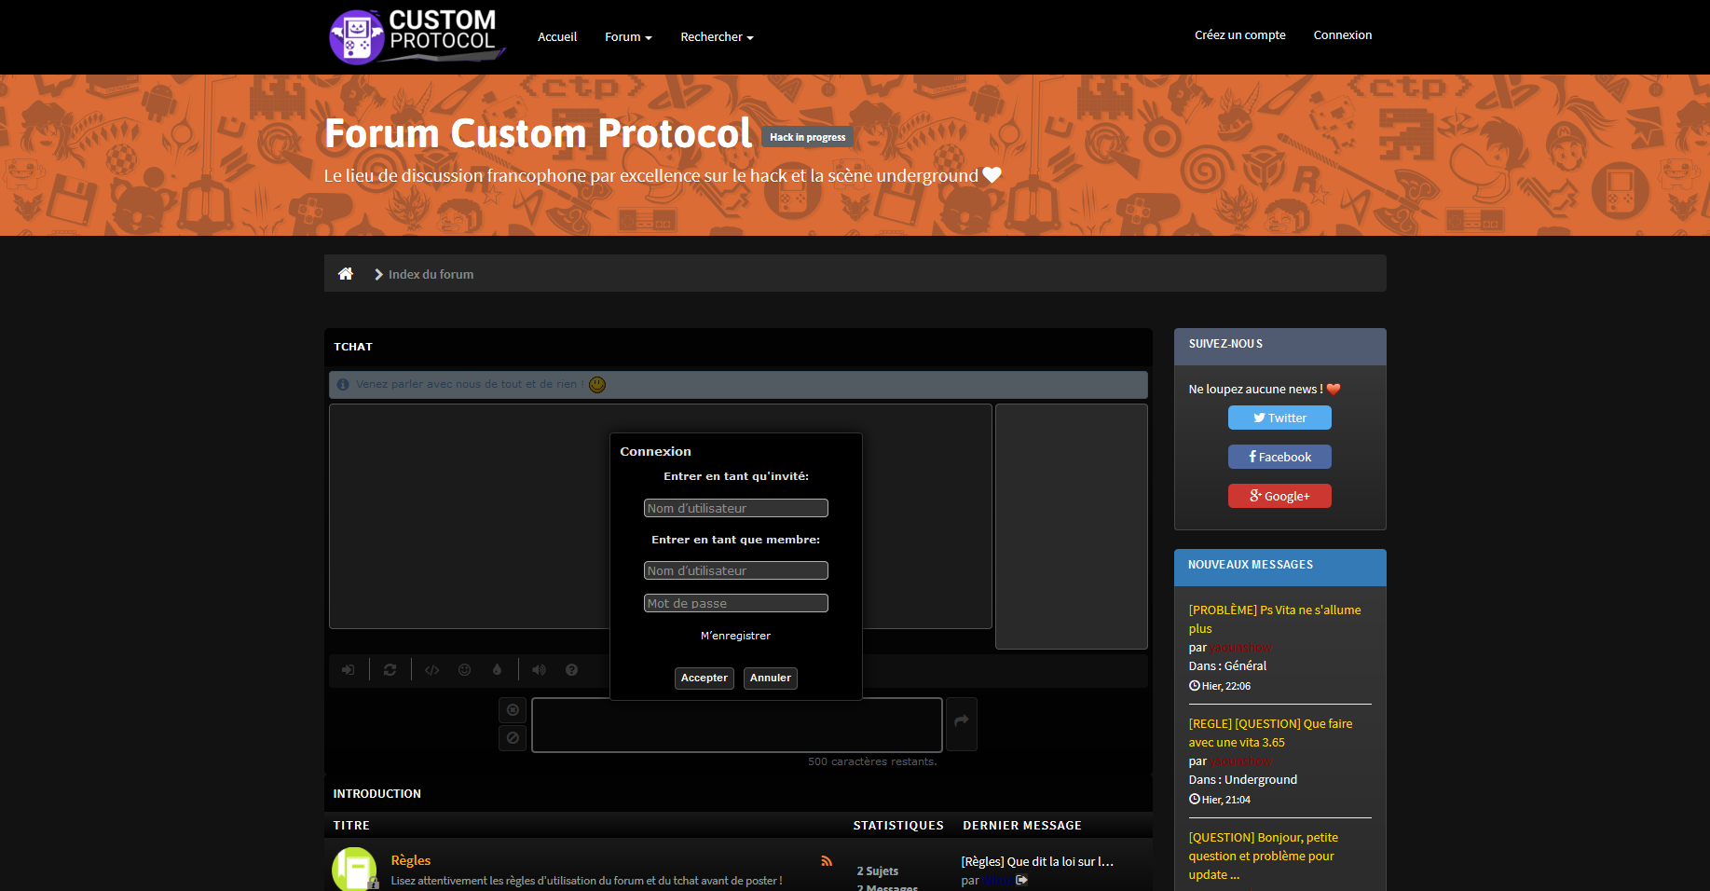Click the ban circle-slash icon
1710x891 pixels.
(x=513, y=737)
